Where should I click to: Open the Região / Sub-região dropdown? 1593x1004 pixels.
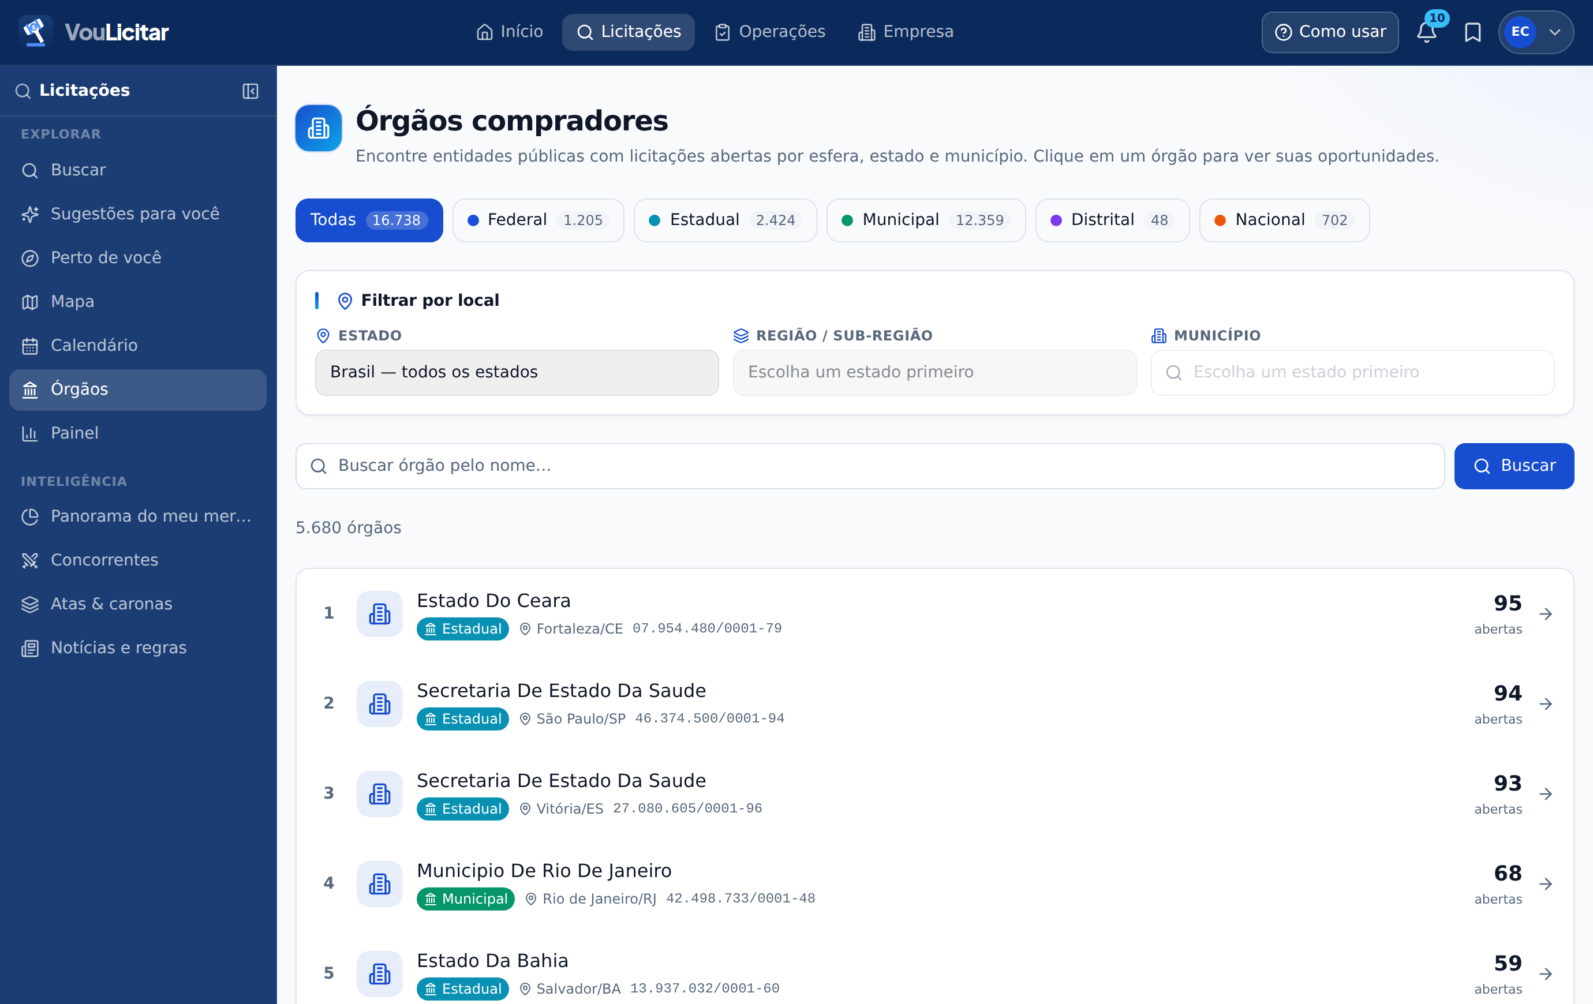(x=934, y=372)
